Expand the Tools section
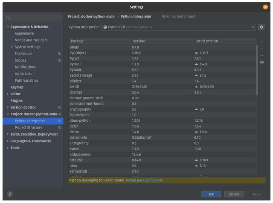 tap(8, 148)
